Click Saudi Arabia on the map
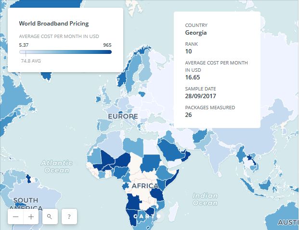Screen dimensions: 299x230 click(169, 150)
